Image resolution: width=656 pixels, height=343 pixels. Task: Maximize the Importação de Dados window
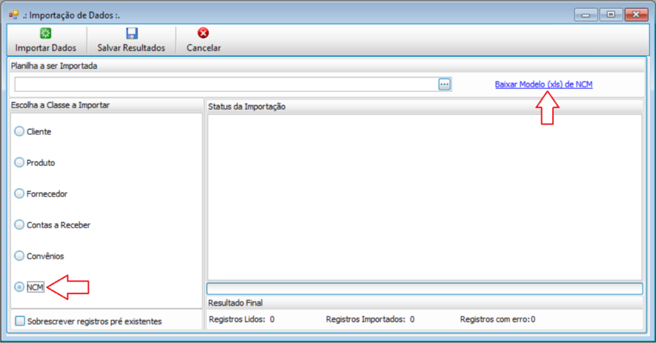coord(611,15)
